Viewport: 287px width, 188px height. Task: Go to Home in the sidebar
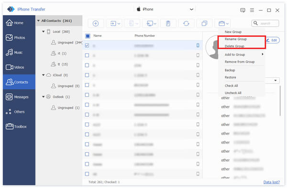[x=19, y=23]
